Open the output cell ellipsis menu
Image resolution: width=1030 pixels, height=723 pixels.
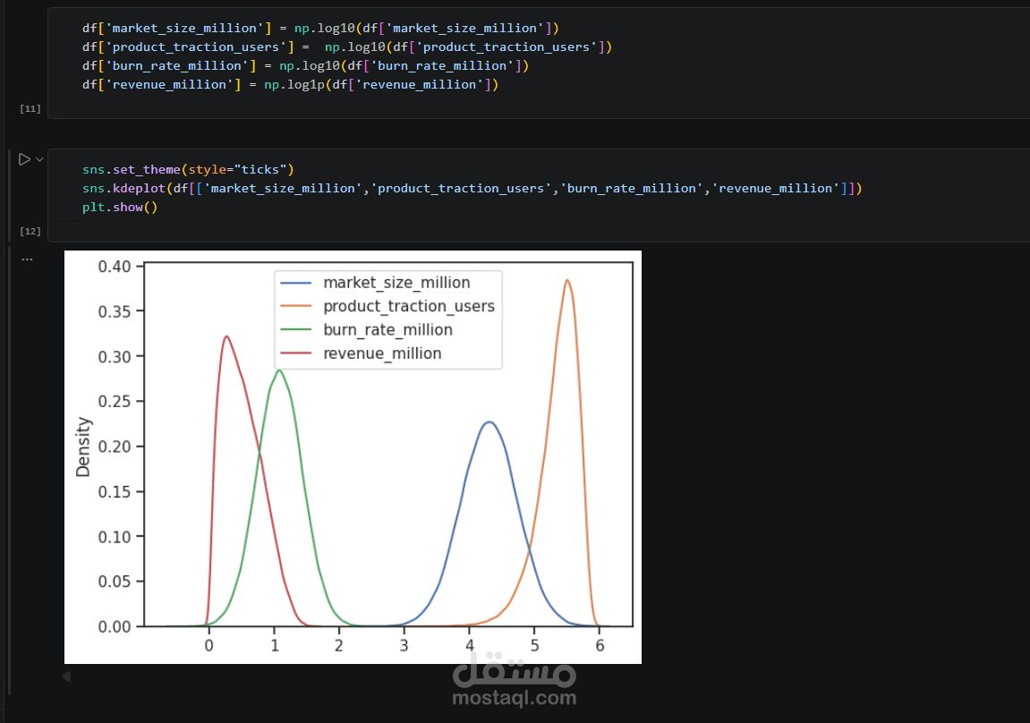[x=27, y=259]
